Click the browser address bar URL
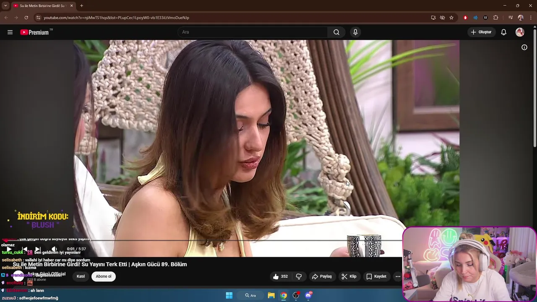This screenshot has width=537, height=302. (117, 18)
